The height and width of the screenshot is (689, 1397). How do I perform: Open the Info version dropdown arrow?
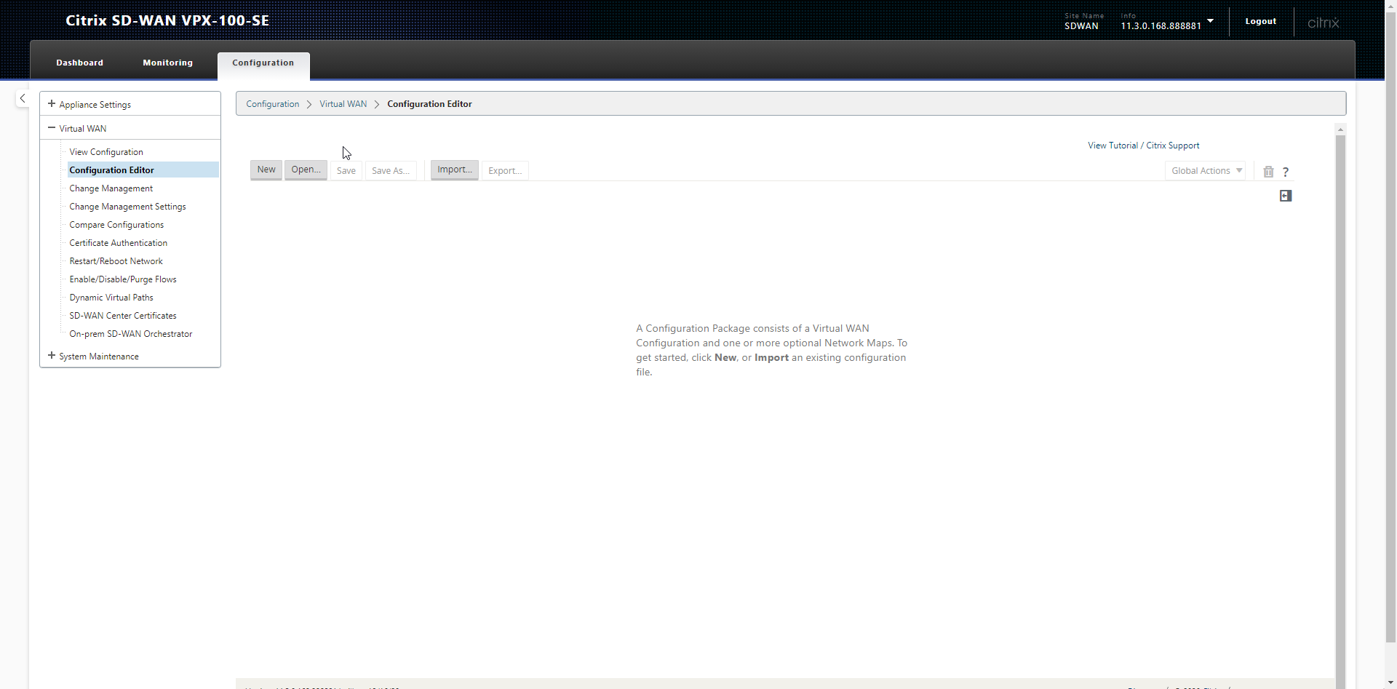(1210, 21)
